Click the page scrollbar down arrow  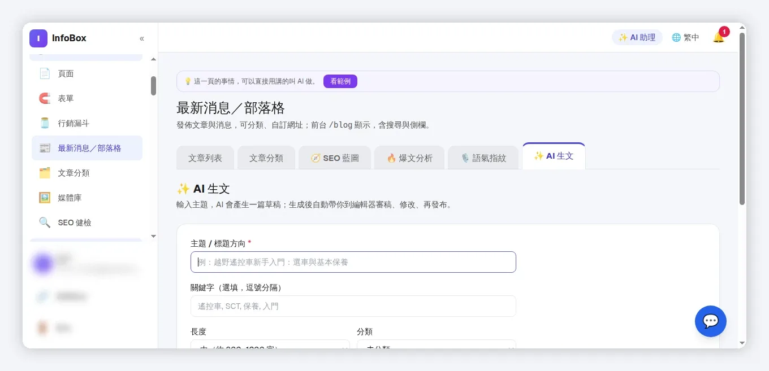click(x=742, y=343)
